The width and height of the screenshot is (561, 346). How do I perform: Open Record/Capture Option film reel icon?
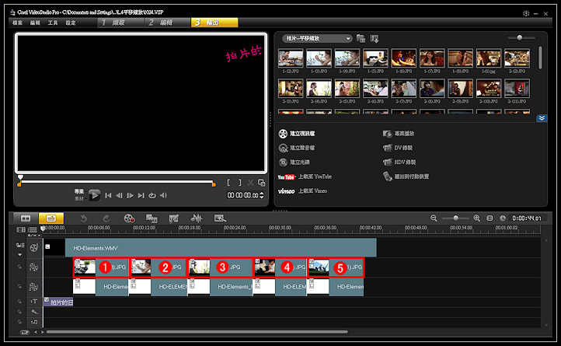(x=129, y=218)
